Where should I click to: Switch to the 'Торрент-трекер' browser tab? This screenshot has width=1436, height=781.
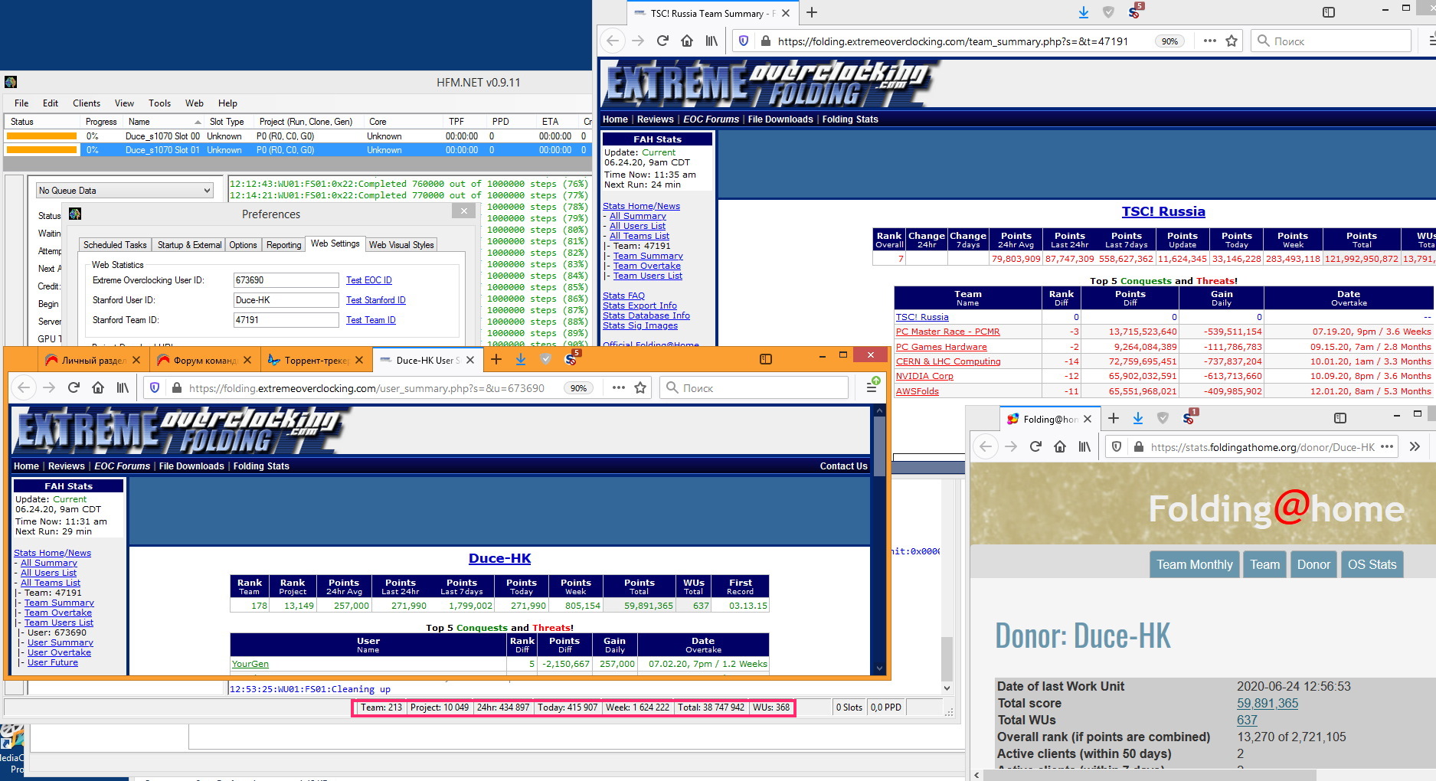316,360
